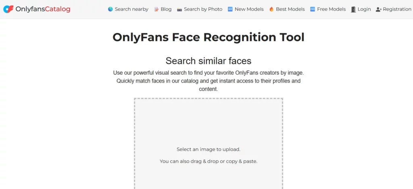Click the "Select an image to upload" text

tap(209, 149)
